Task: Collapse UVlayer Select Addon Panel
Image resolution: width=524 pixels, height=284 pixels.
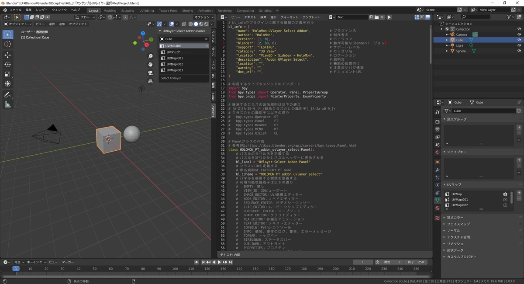Action: pos(160,31)
